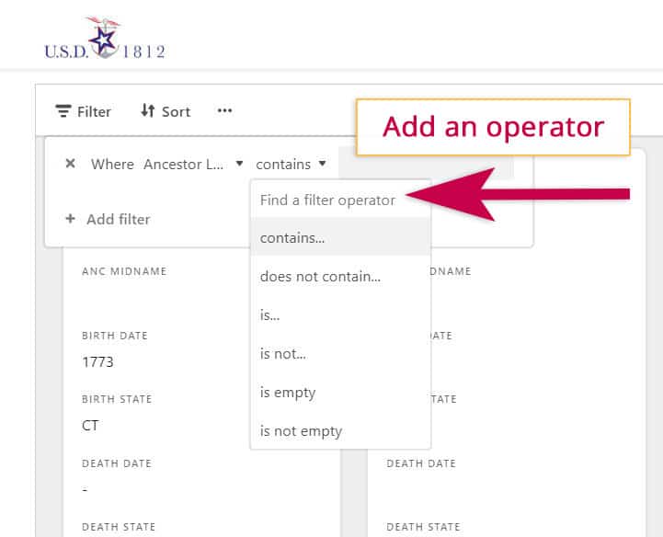Click the DEATH DATE label in right card
This screenshot has width=663, height=537.
(x=421, y=463)
